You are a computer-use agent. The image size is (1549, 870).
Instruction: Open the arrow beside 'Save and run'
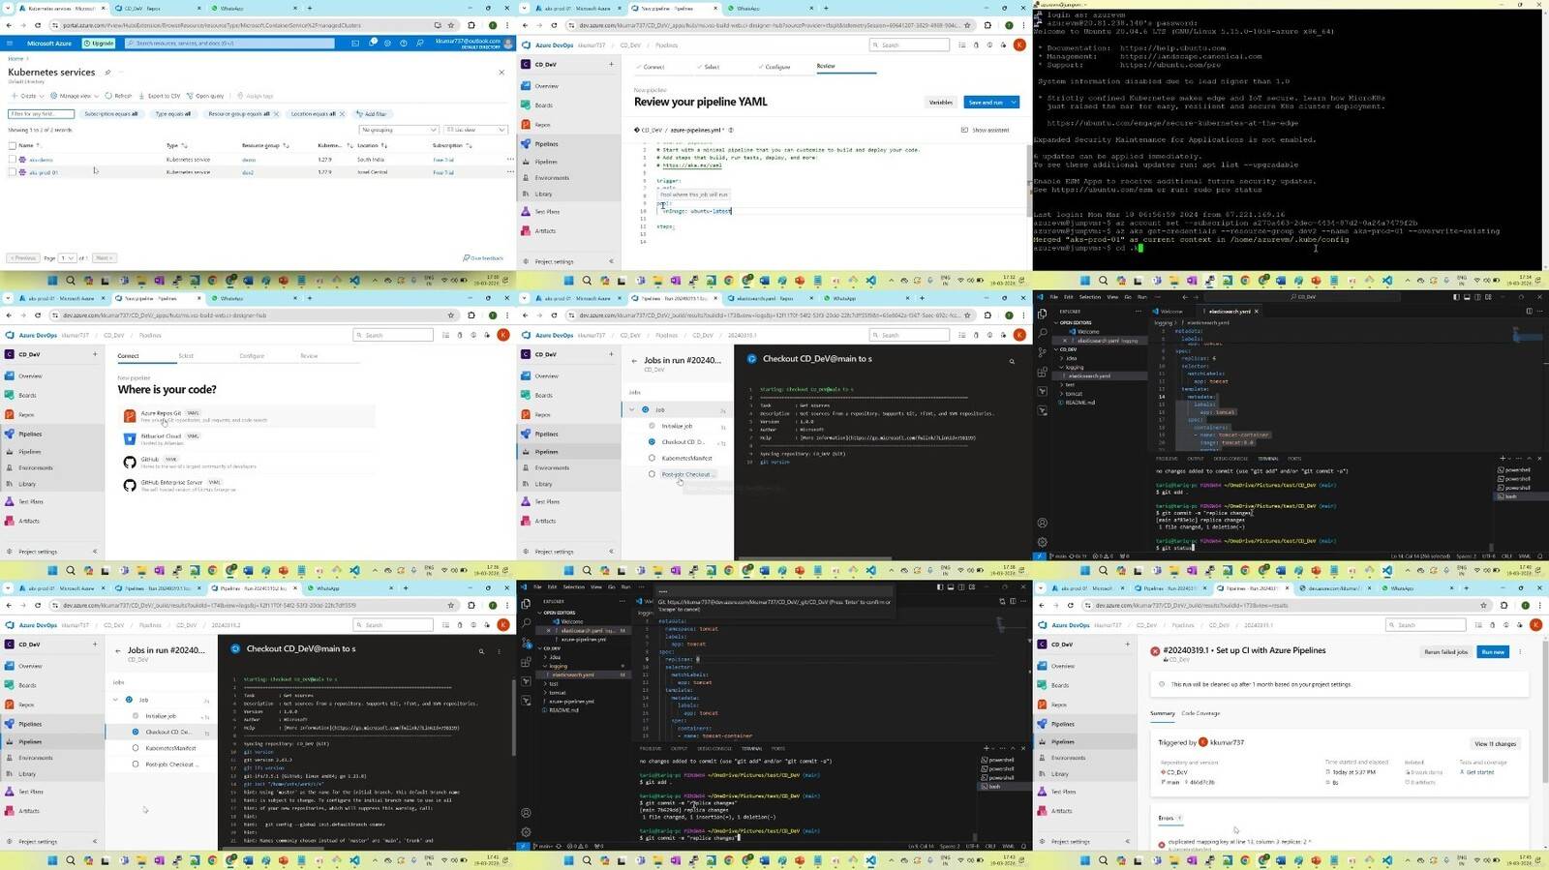coord(1014,103)
